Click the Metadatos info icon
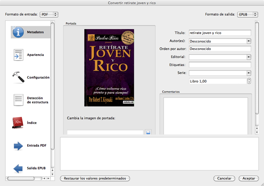Image resolution: width=264 pixels, height=186 pixels. [x=18, y=32]
